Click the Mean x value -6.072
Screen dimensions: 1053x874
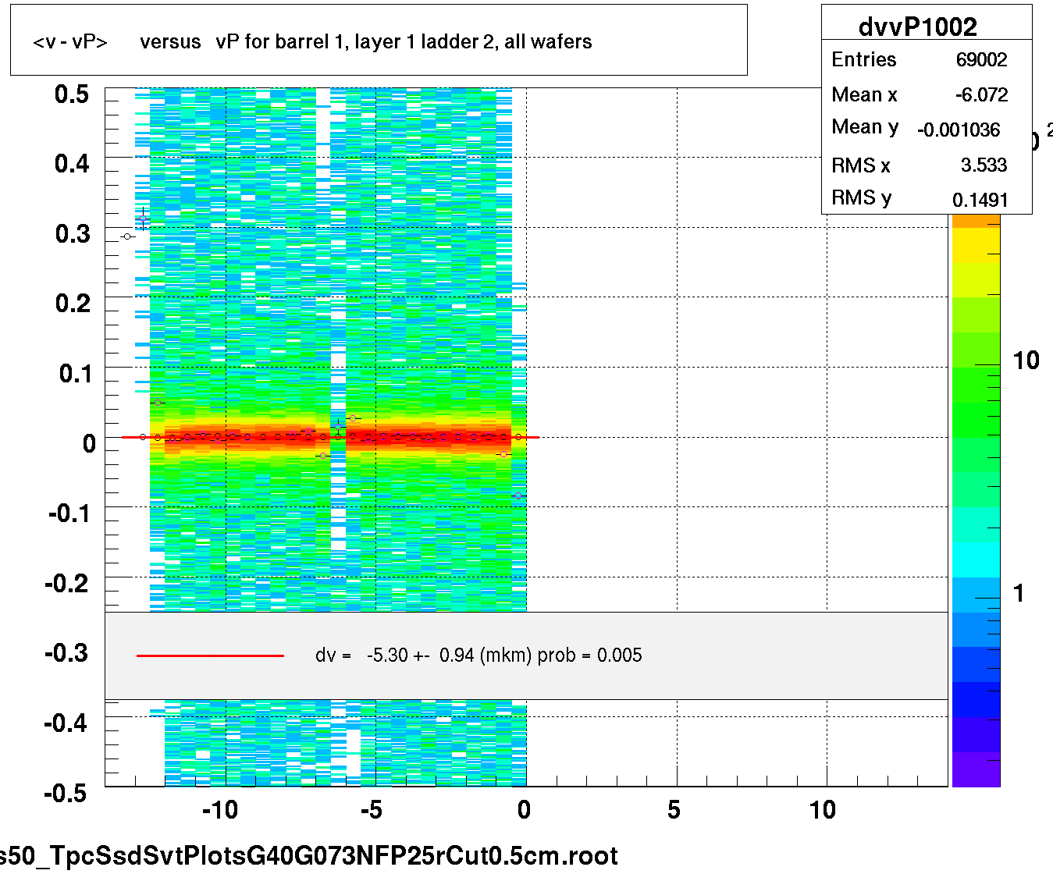(x=981, y=95)
